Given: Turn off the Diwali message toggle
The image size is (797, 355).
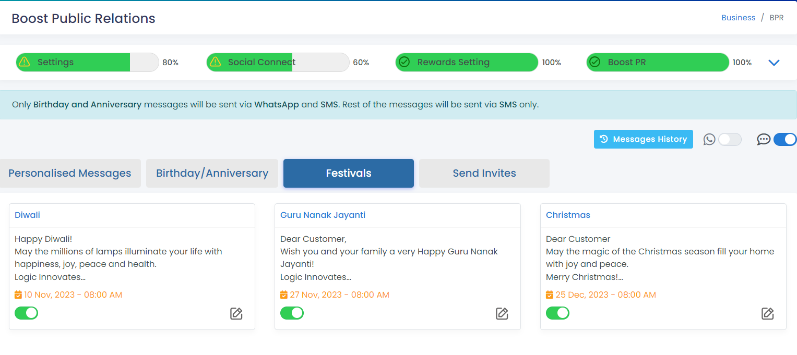Looking at the screenshot, I should coord(27,313).
